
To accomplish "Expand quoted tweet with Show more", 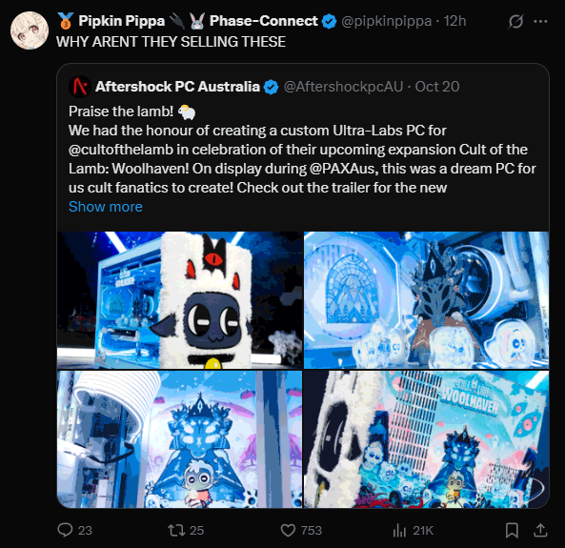I will 106,207.
